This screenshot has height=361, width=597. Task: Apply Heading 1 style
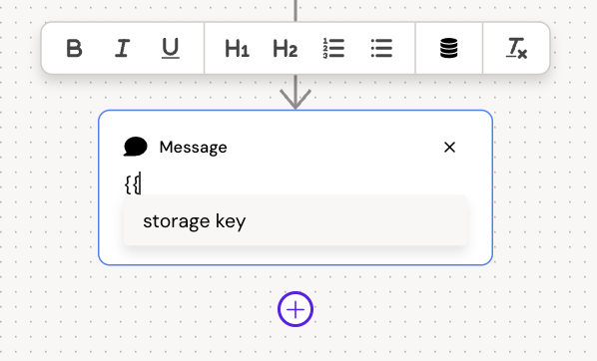coord(237,48)
